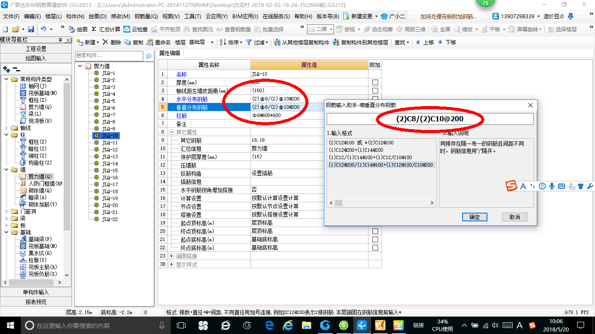Click 复制 copy component icon
595x334 pixels.
pos(134,42)
